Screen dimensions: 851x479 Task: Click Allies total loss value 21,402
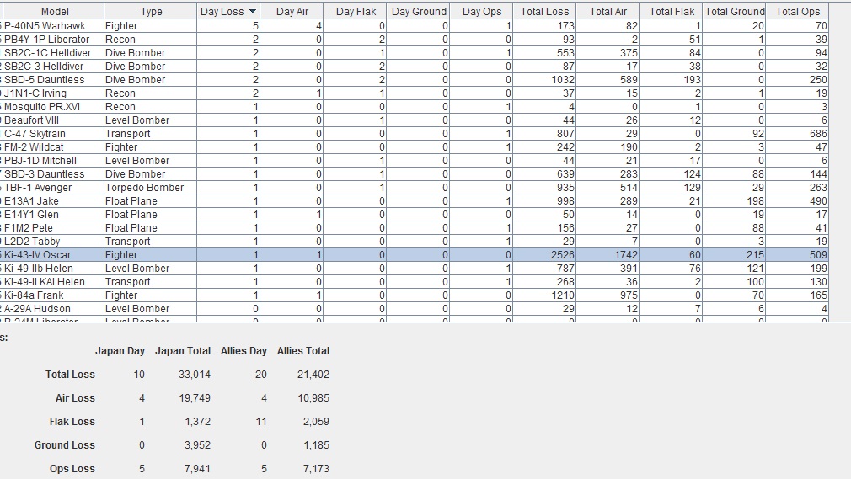click(313, 375)
